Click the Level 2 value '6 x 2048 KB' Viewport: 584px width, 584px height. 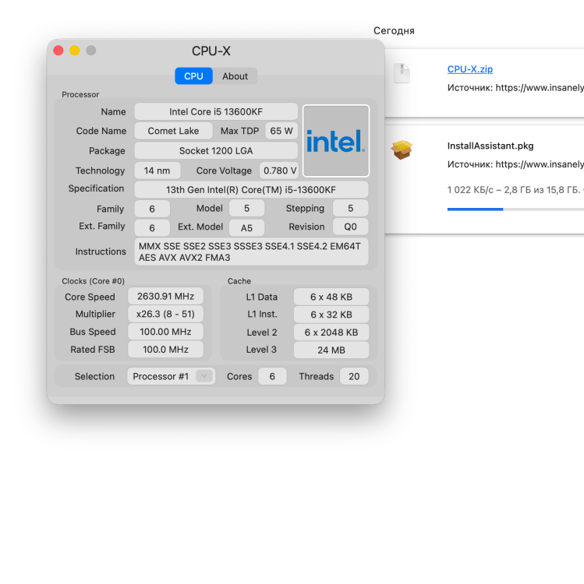(x=331, y=332)
